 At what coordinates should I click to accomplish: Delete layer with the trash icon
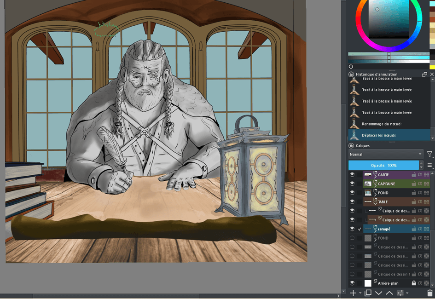pos(430,293)
